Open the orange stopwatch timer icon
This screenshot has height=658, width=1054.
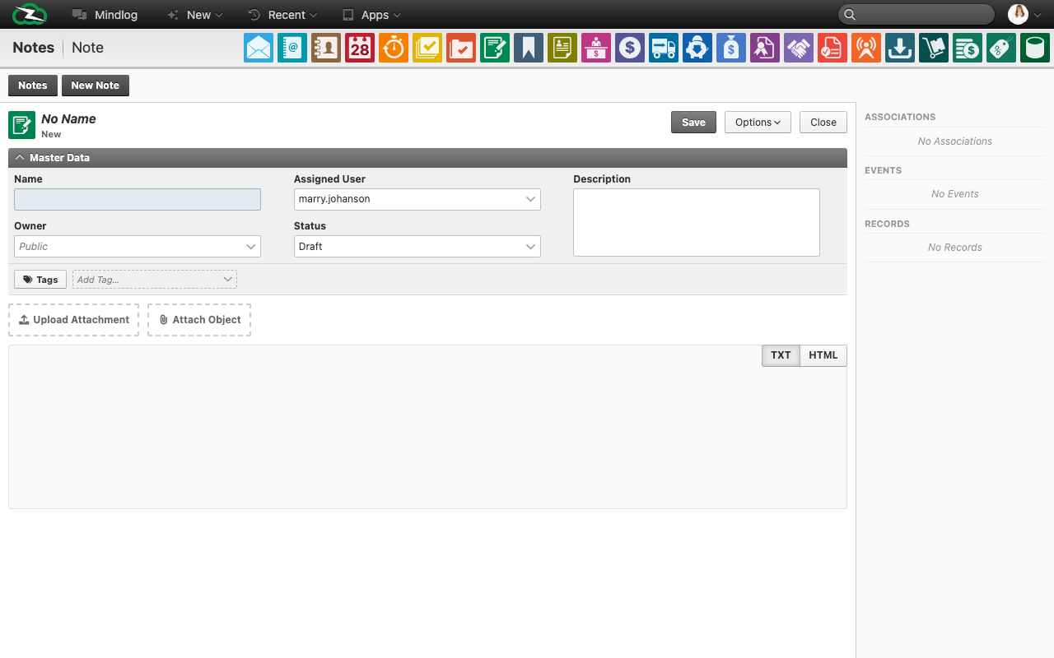pyautogui.click(x=394, y=48)
